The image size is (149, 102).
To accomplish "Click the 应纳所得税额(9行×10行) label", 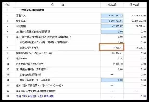I will click(30, 64).
